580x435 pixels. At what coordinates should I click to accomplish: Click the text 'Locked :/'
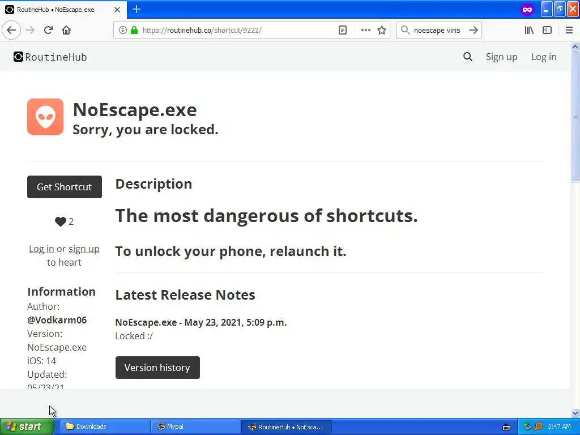pos(134,336)
